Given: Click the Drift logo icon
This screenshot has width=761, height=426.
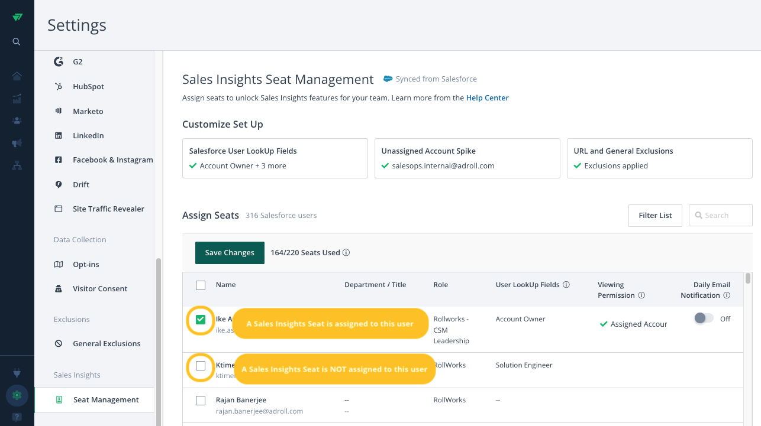Looking at the screenshot, I should click(x=59, y=184).
